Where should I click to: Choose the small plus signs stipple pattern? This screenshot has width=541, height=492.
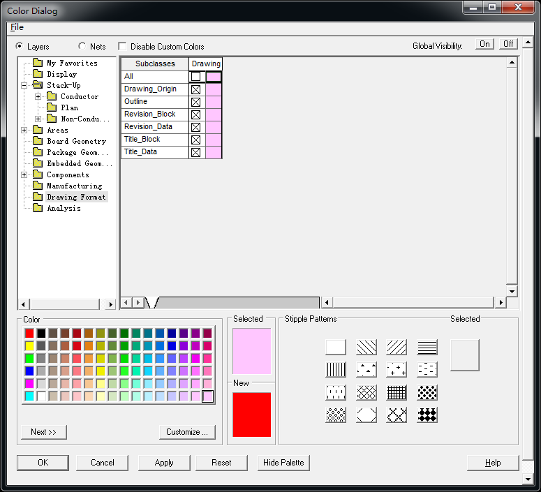(397, 370)
